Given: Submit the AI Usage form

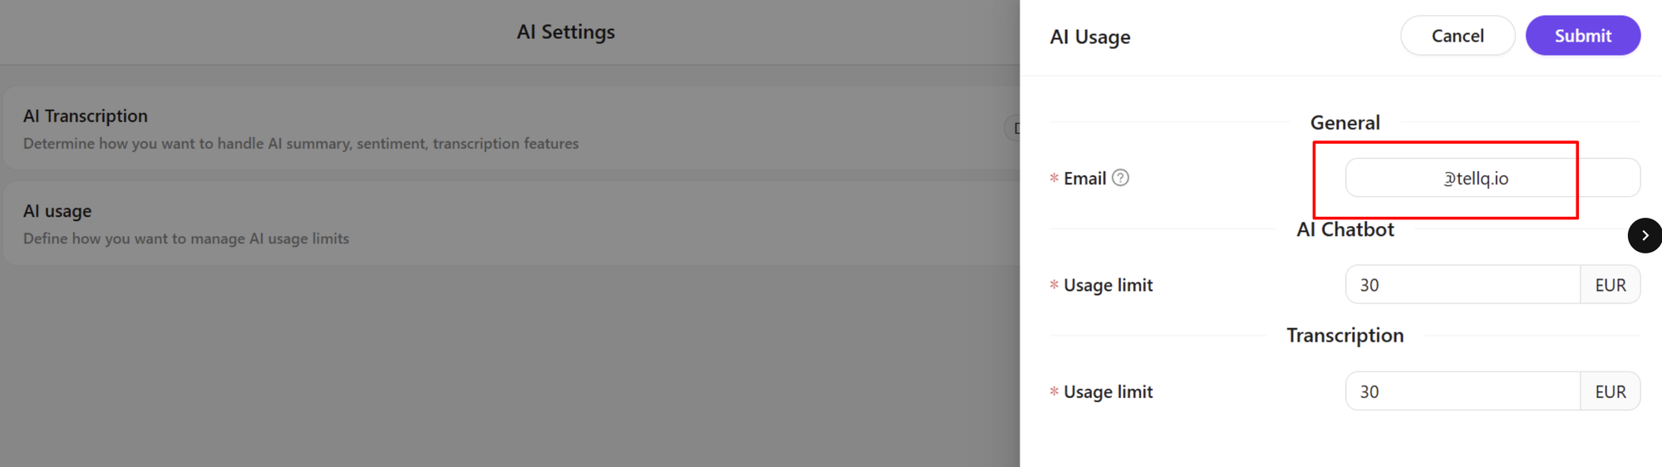Looking at the screenshot, I should pos(1582,36).
